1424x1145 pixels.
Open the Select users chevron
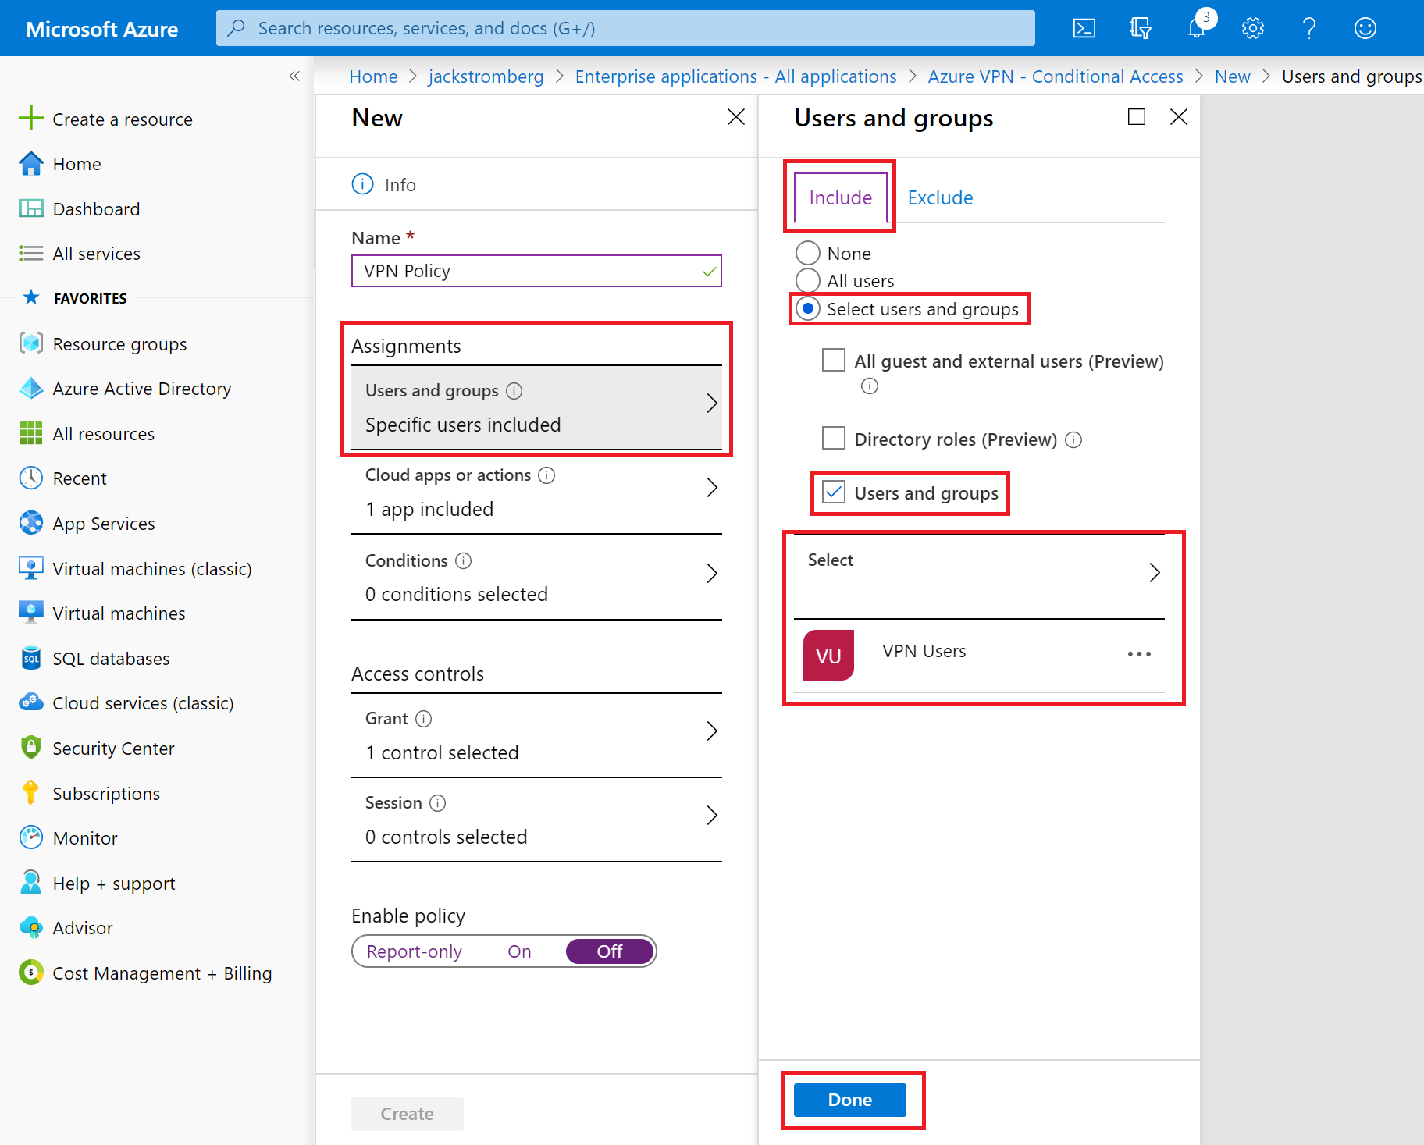[x=1155, y=572]
